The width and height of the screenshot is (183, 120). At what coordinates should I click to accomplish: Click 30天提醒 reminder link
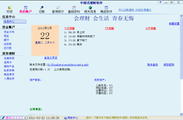tap(150, 28)
